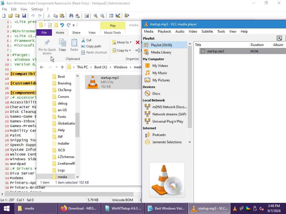The image size is (286, 214).
Task: Click Open file icon in Notepad2 toolbar
Action: click(x=11, y=16)
